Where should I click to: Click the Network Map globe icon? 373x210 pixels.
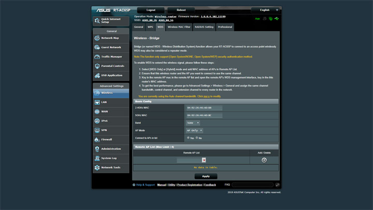point(97,38)
